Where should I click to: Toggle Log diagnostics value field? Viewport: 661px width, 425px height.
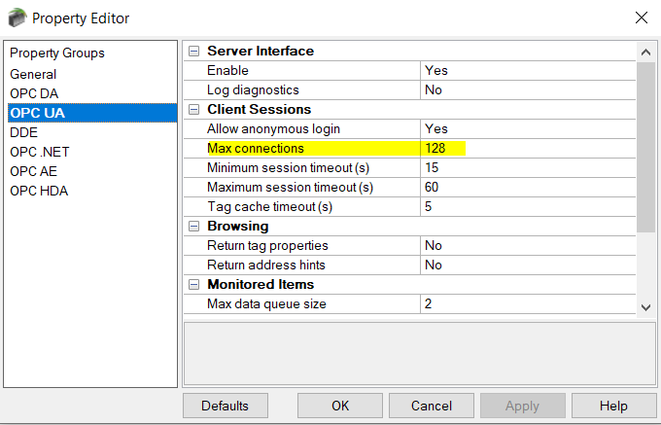point(525,90)
